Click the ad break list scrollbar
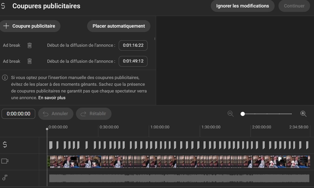This screenshot has width=314, height=188. coord(155,39)
